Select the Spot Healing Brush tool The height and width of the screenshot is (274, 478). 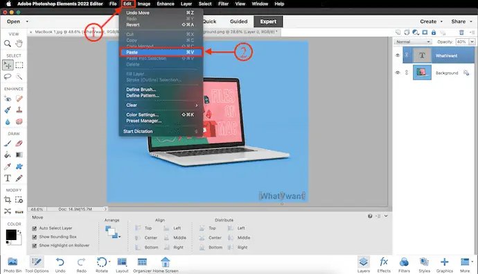click(x=19, y=99)
